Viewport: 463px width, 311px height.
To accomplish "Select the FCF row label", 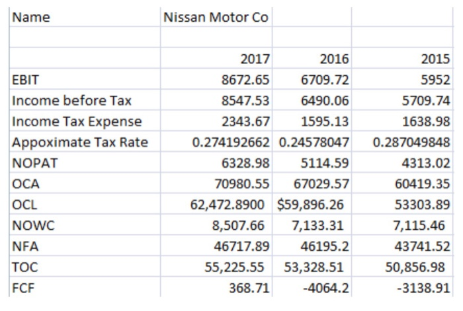I will point(85,287).
